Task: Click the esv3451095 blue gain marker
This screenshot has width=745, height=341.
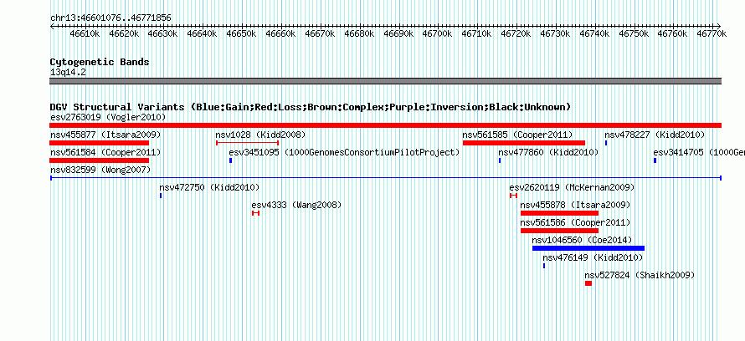Action: point(230,160)
